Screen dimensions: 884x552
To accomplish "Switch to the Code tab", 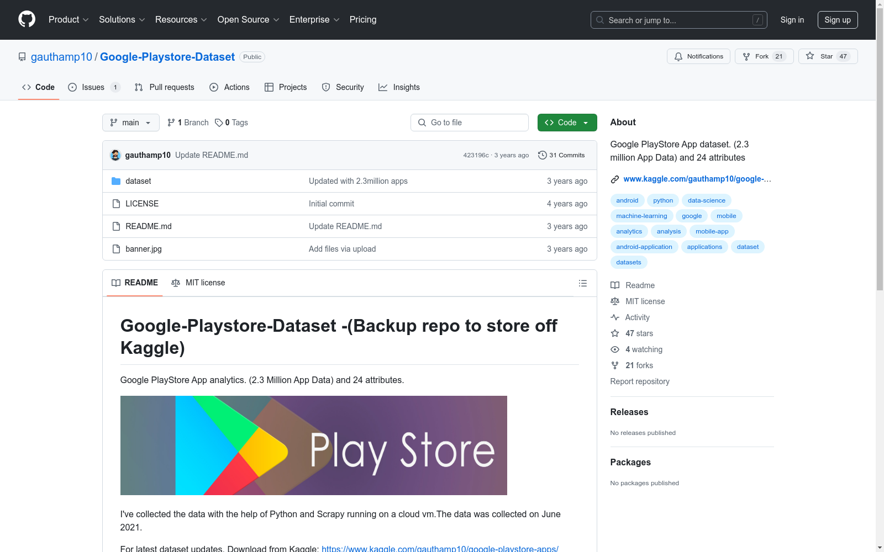I will click(x=39, y=87).
